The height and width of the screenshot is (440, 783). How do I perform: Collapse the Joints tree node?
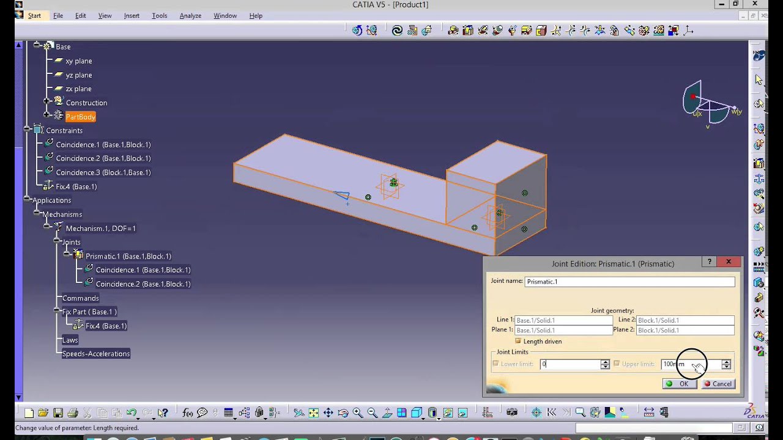(x=57, y=241)
